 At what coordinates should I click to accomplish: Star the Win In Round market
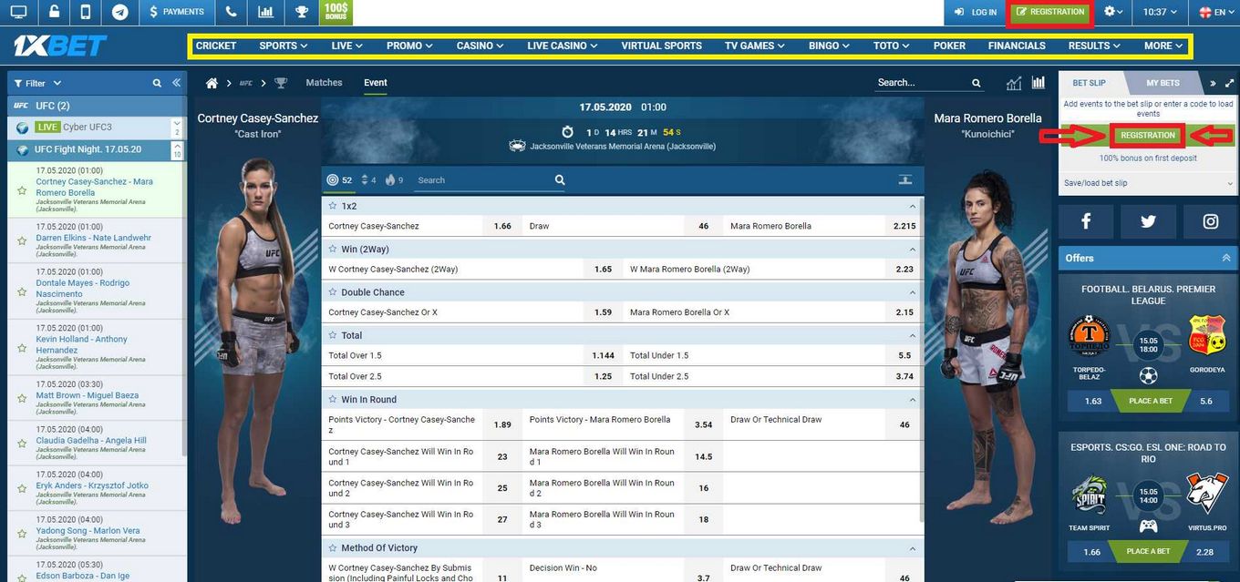(331, 399)
